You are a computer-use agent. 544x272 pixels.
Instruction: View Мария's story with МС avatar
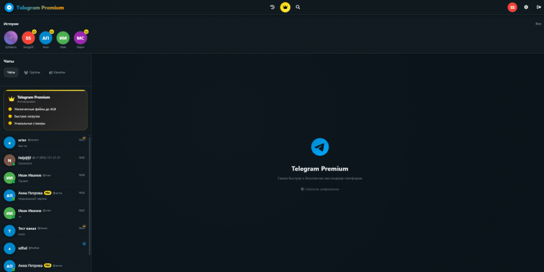point(80,38)
